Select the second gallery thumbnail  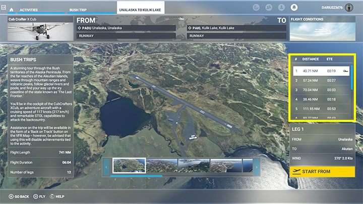(162, 165)
